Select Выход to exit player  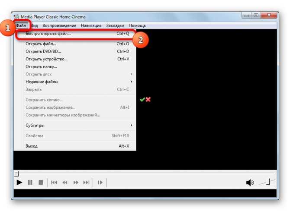(x=75, y=146)
